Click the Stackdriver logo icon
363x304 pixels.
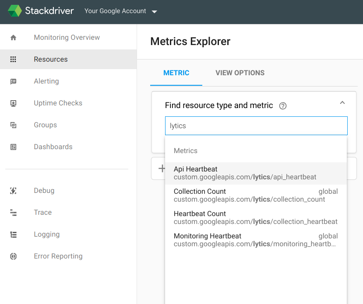[15, 11]
